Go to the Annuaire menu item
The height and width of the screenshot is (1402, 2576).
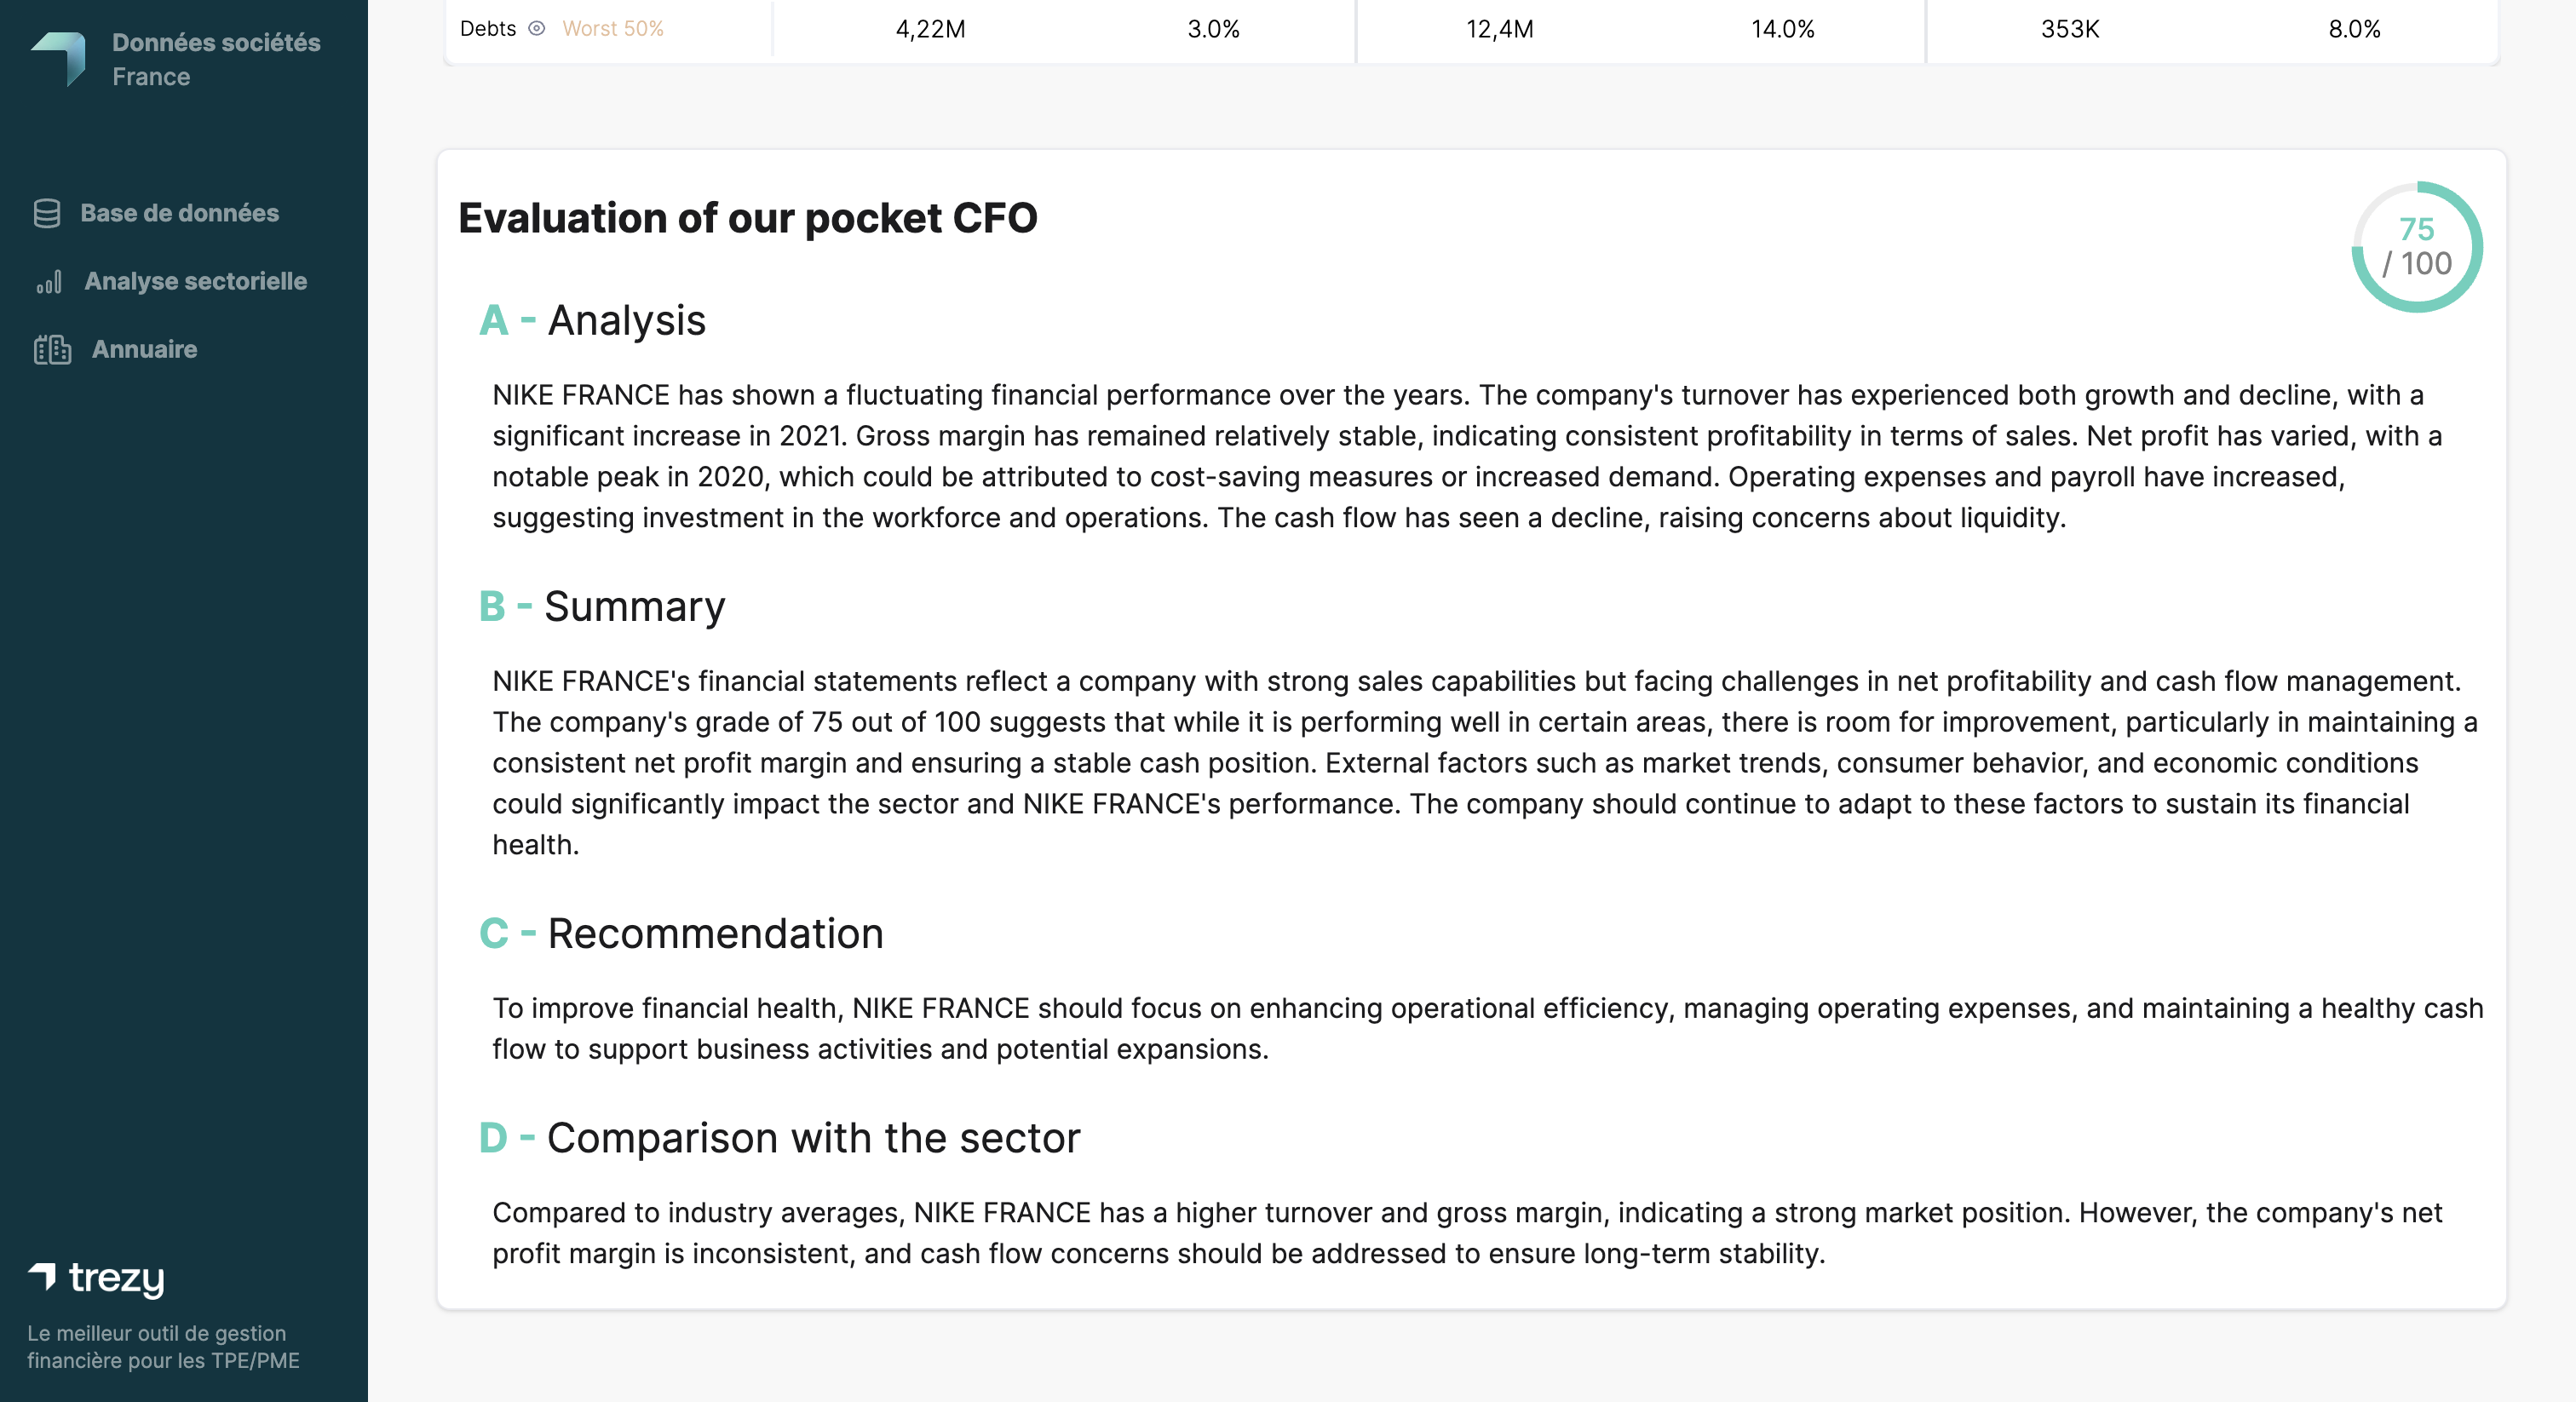144,349
